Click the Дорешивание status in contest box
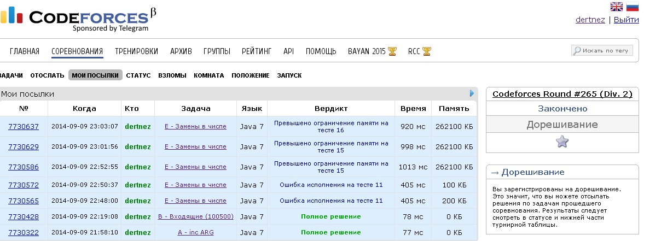 [562, 124]
